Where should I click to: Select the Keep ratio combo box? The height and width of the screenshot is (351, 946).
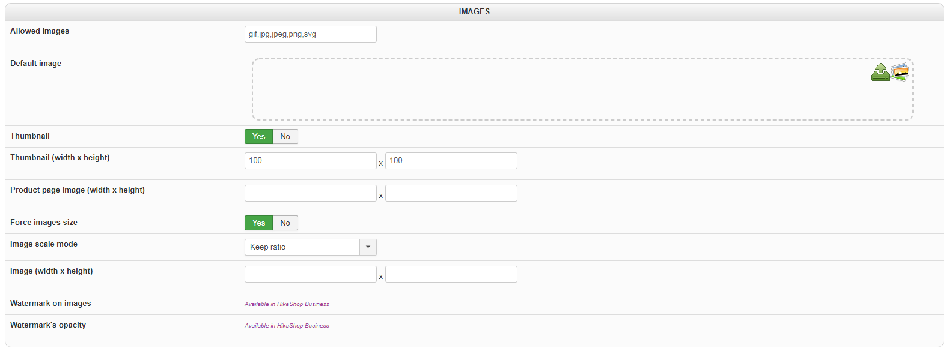coord(302,247)
